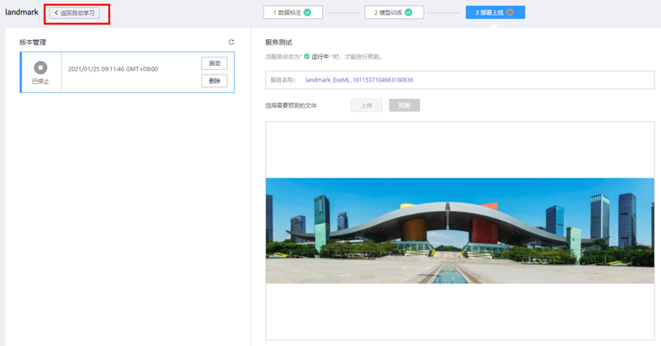Click green check icon on 数据标注 step
This screenshot has height=346, width=661.
[x=307, y=12]
